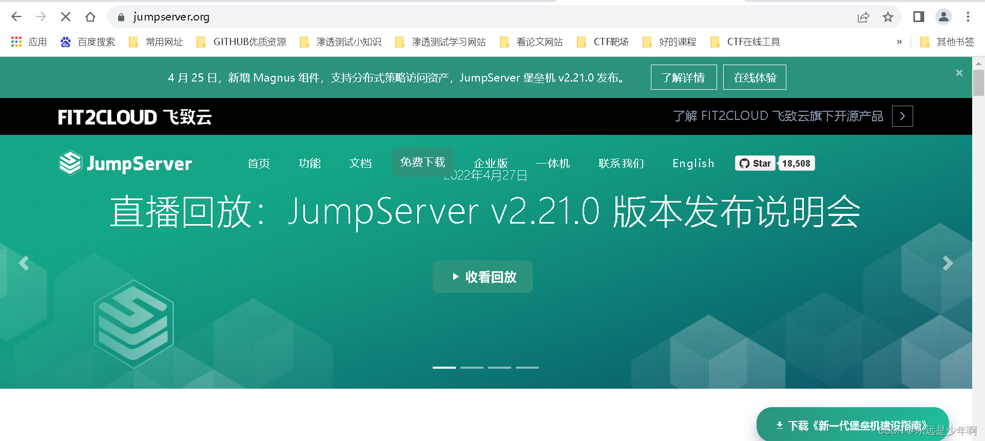The height and width of the screenshot is (441, 985).
Task: Bookmark this page with star icon
Action: tap(888, 17)
